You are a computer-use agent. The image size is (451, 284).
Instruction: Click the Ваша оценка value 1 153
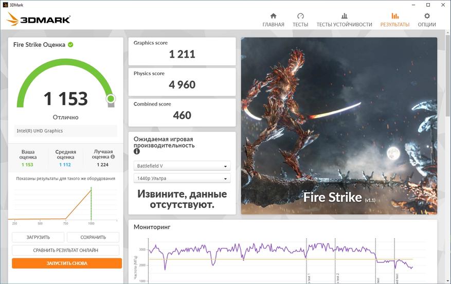click(27, 165)
